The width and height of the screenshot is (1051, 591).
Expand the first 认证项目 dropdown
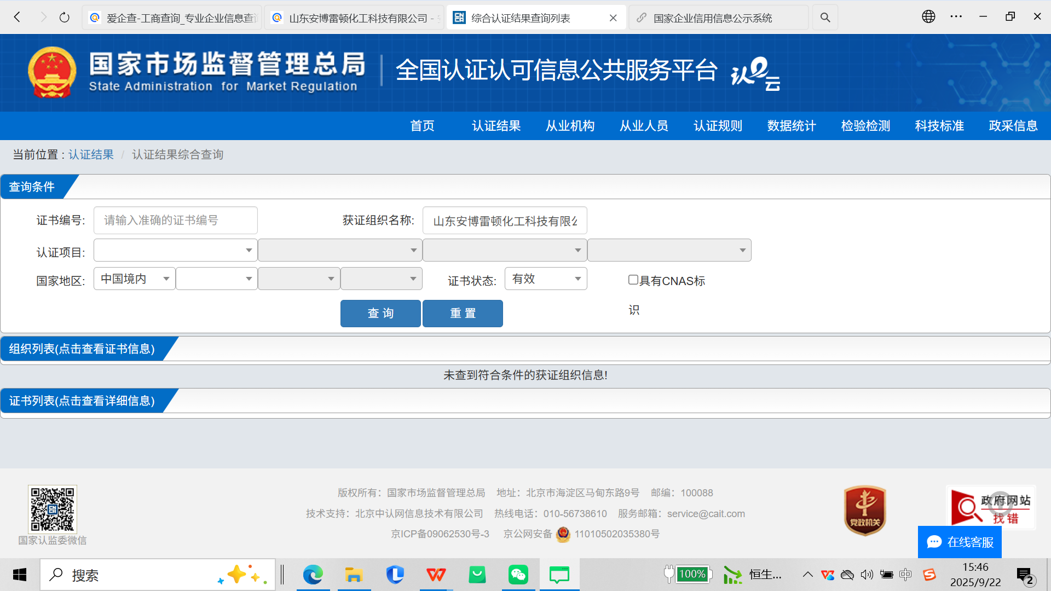coord(175,251)
